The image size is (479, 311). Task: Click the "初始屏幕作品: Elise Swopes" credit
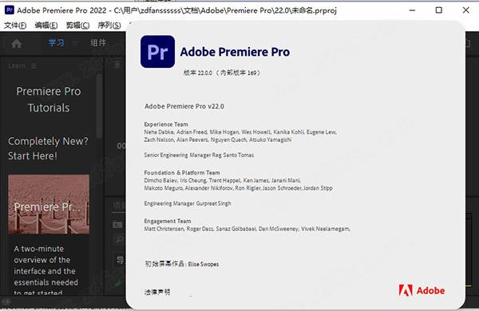pos(182,264)
